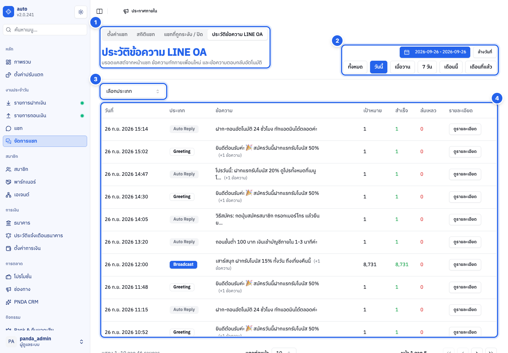Expand panda_admin account switcher
508x353 pixels.
click(x=45, y=341)
